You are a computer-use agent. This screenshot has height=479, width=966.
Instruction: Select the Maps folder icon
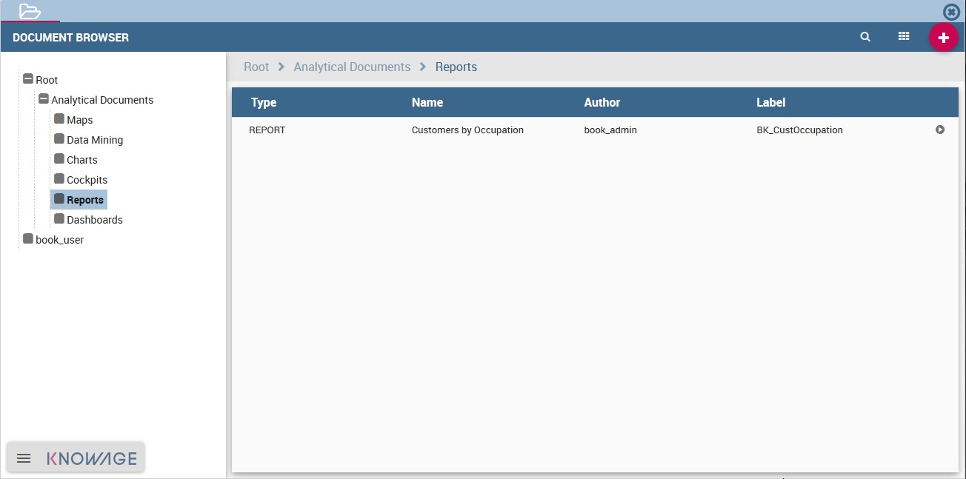[x=59, y=118]
